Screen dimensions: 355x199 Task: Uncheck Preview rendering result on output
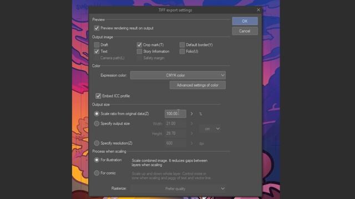coord(97,28)
